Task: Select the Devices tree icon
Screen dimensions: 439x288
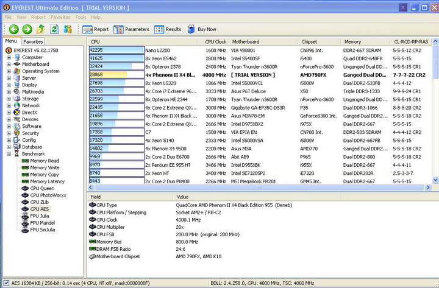Action: (17, 119)
